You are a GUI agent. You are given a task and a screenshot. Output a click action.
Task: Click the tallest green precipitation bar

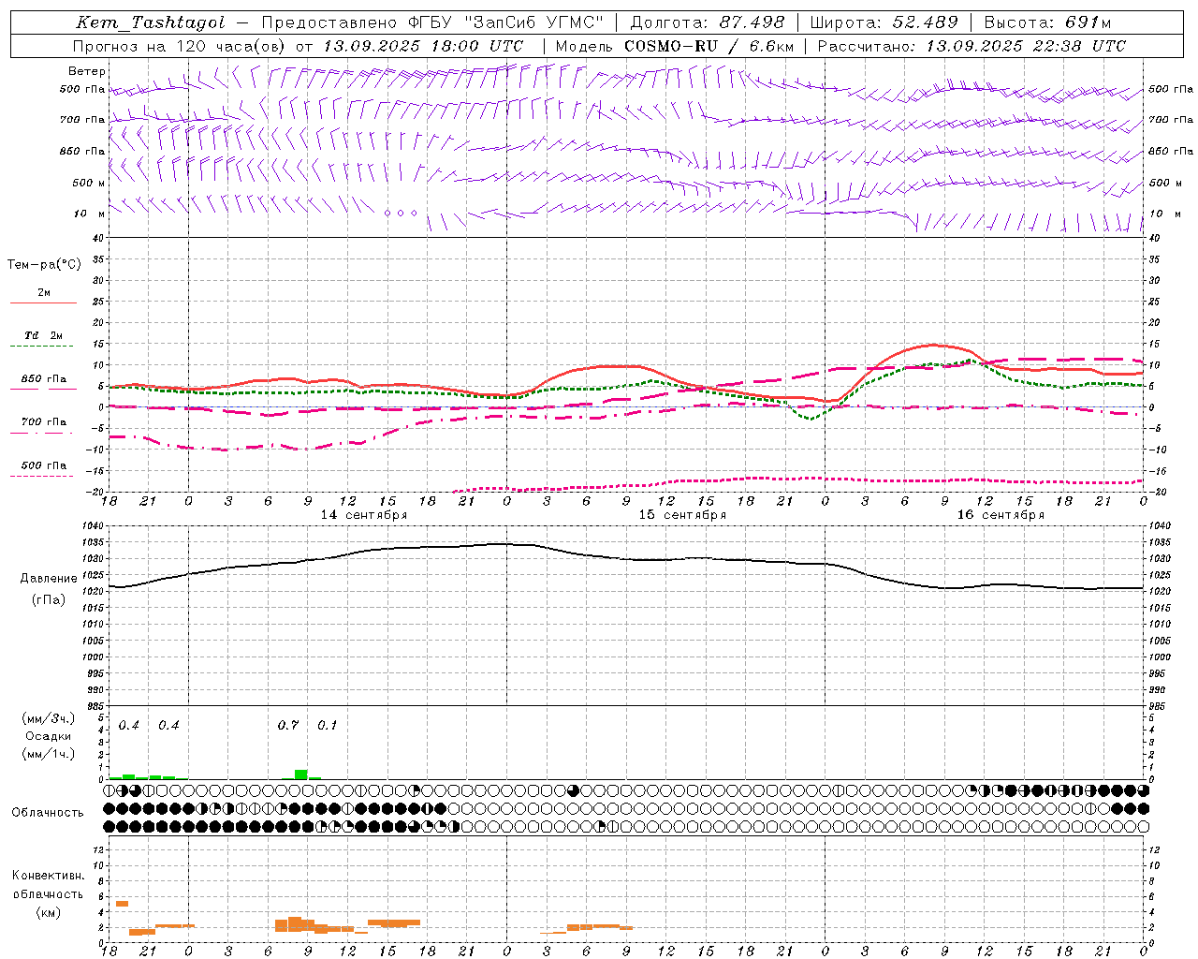[x=300, y=775]
